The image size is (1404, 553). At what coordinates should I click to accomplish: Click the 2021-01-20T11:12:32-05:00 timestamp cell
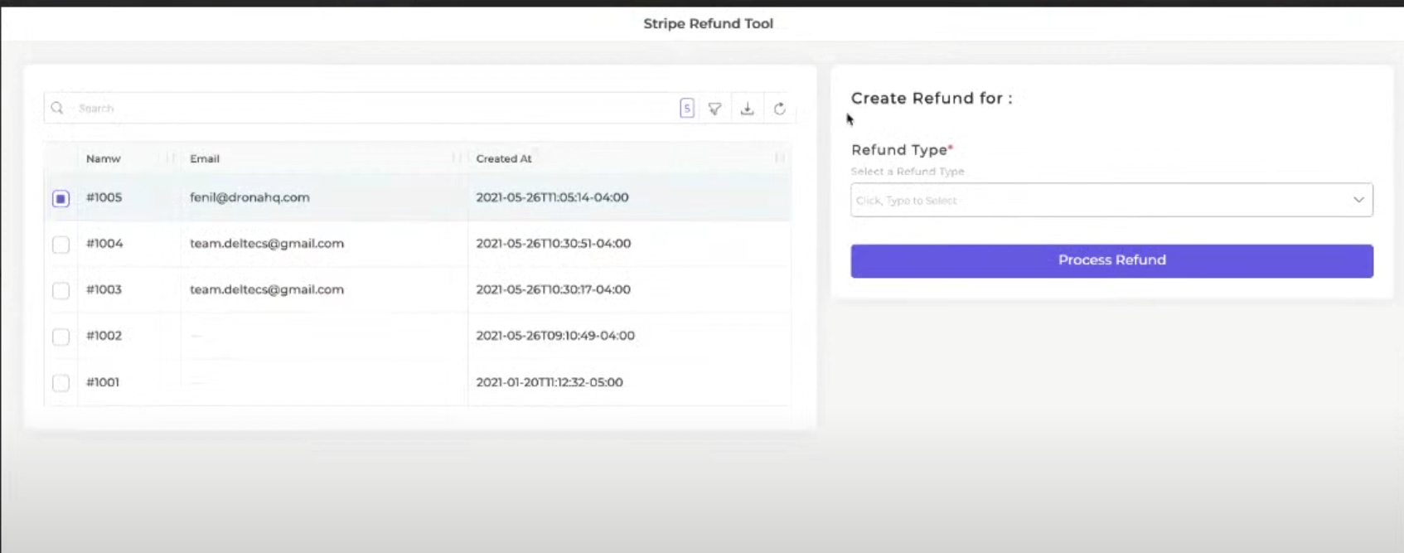[x=549, y=382]
